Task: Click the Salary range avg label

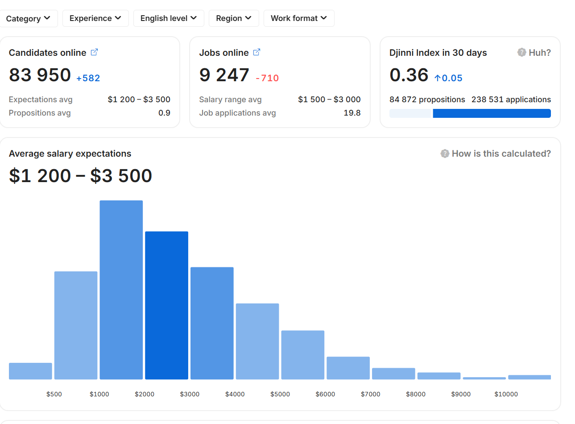Action: point(231,100)
